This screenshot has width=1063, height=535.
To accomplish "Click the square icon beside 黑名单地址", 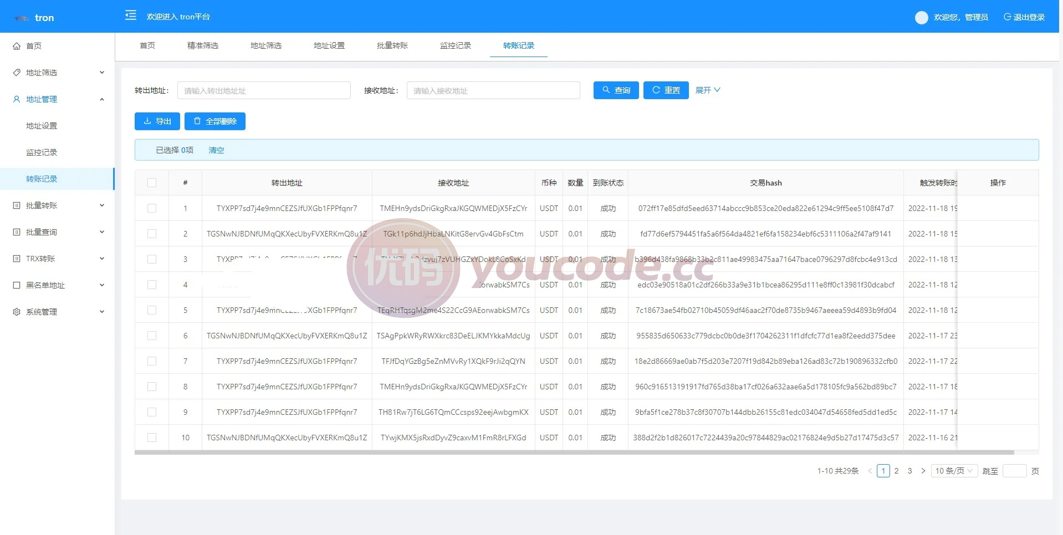I will pos(17,285).
